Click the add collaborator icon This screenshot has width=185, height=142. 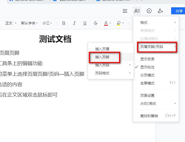tap(160, 11)
